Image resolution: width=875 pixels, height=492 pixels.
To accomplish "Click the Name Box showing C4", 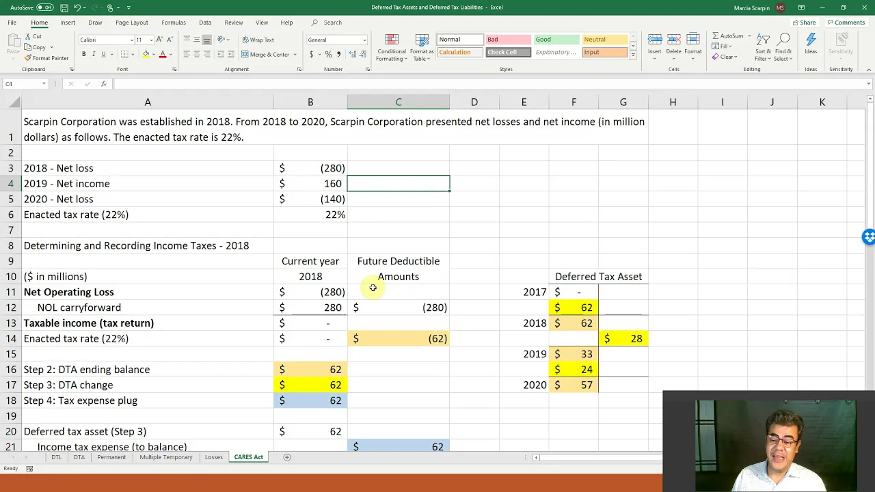I will [25, 83].
